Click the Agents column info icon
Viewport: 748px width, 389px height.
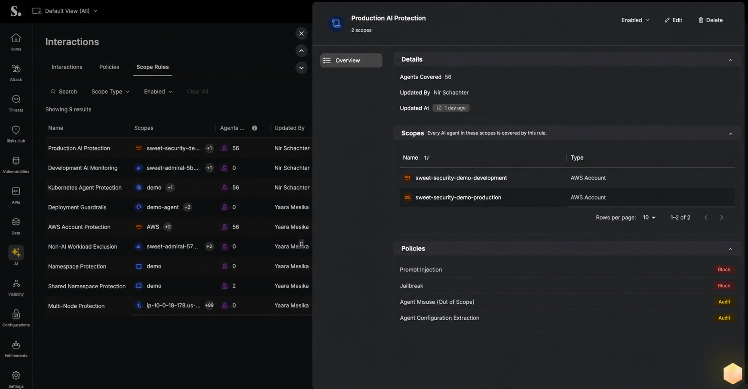(254, 128)
